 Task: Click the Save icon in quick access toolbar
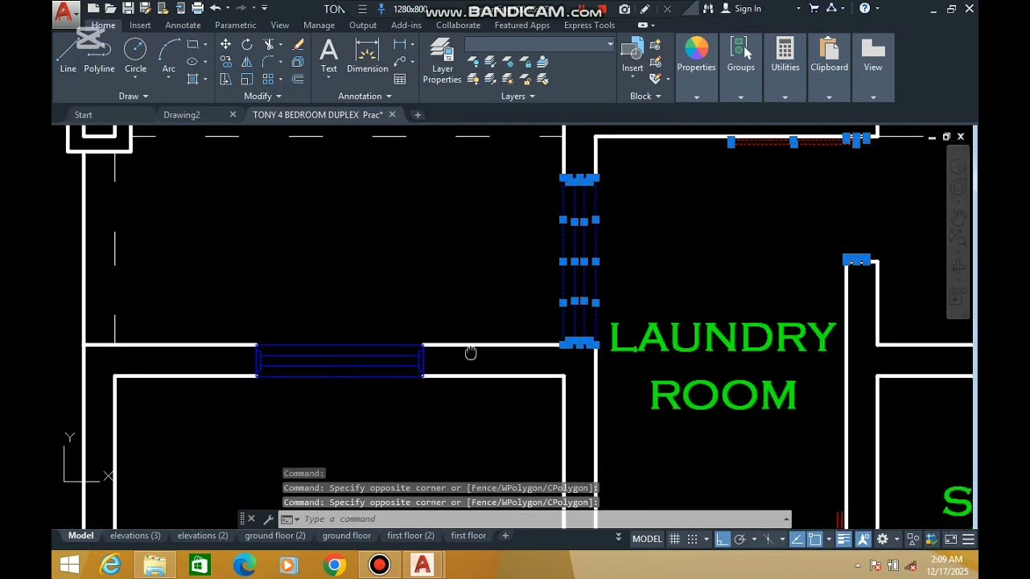click(x=128, y=9)
